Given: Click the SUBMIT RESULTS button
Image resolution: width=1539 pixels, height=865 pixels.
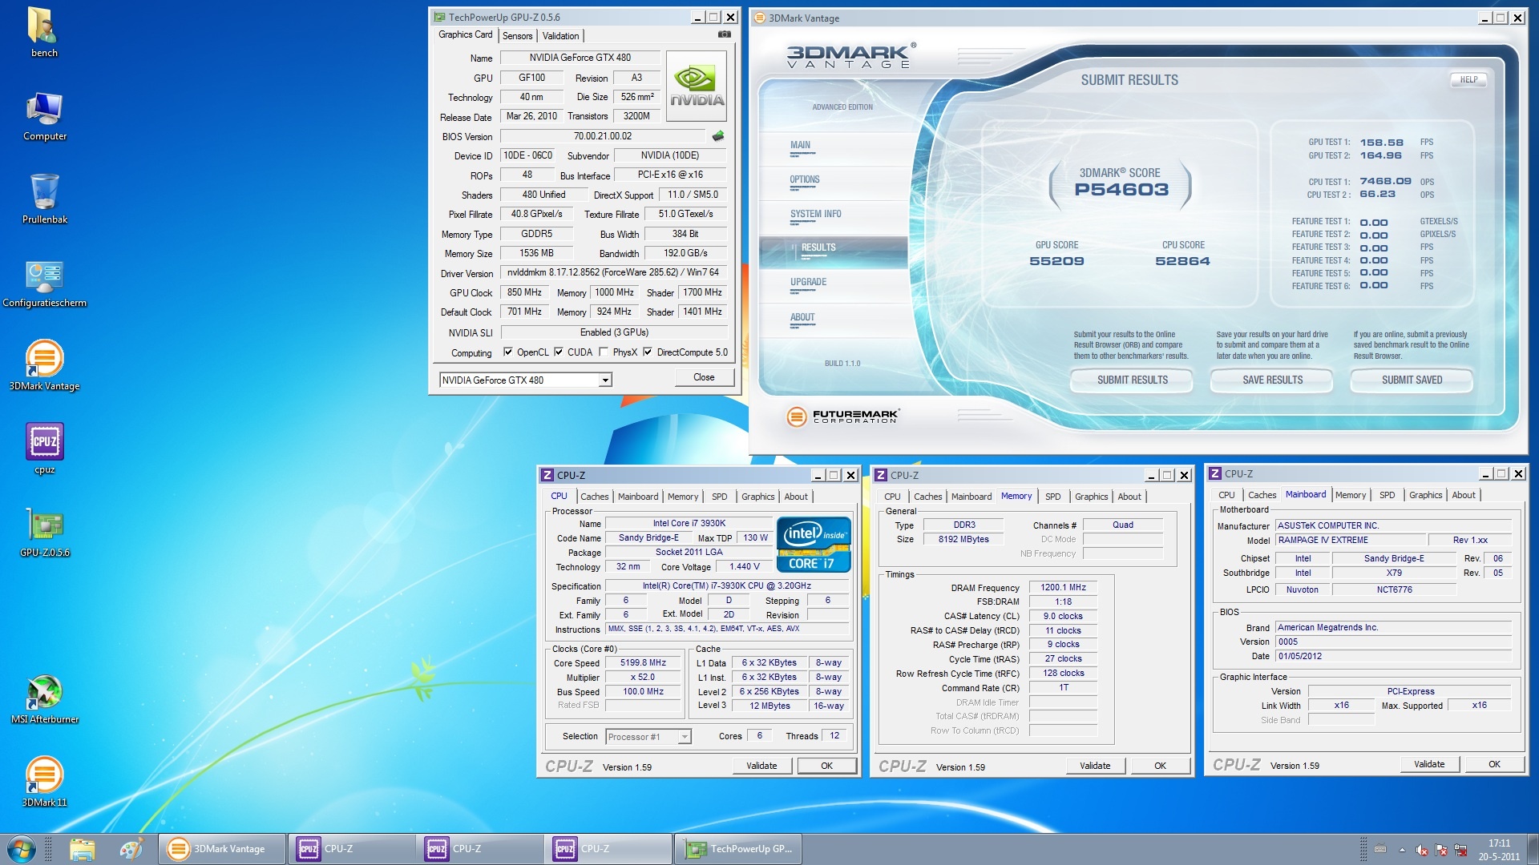Looking at the screenshot, I should click(x=1132, y=380).
